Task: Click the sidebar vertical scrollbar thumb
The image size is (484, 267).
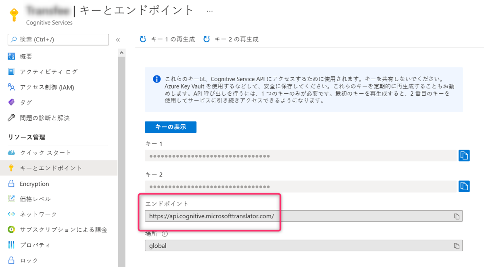Action: click(x=121, y=161)
